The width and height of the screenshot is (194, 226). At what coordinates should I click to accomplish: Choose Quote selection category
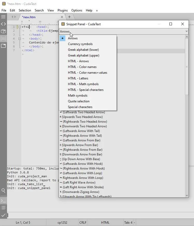[x=88, y=101]
